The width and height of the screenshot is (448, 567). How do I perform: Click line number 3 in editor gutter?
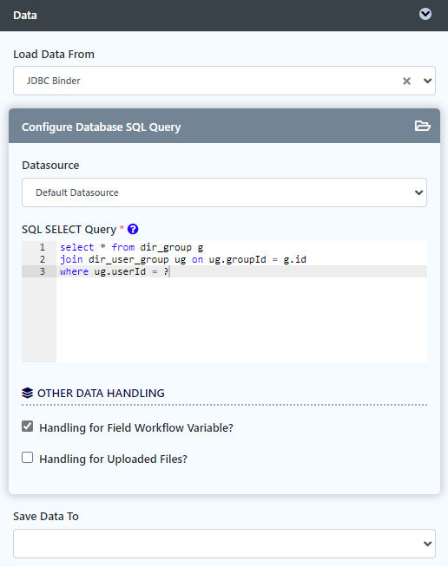point(43,271)
